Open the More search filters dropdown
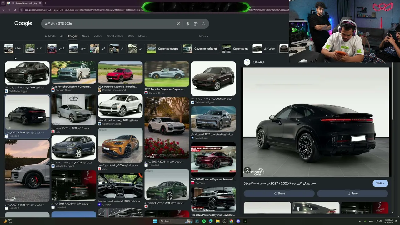Image resolution: width=400 pixels, height=225 pixels. (143, 36)
